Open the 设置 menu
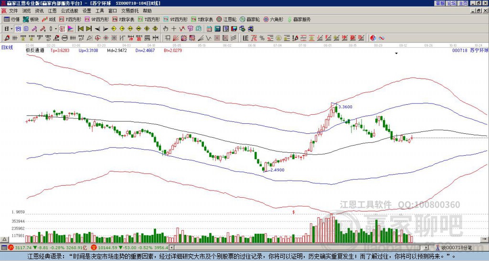Screen dimensions: 489x261 (87, 11)
